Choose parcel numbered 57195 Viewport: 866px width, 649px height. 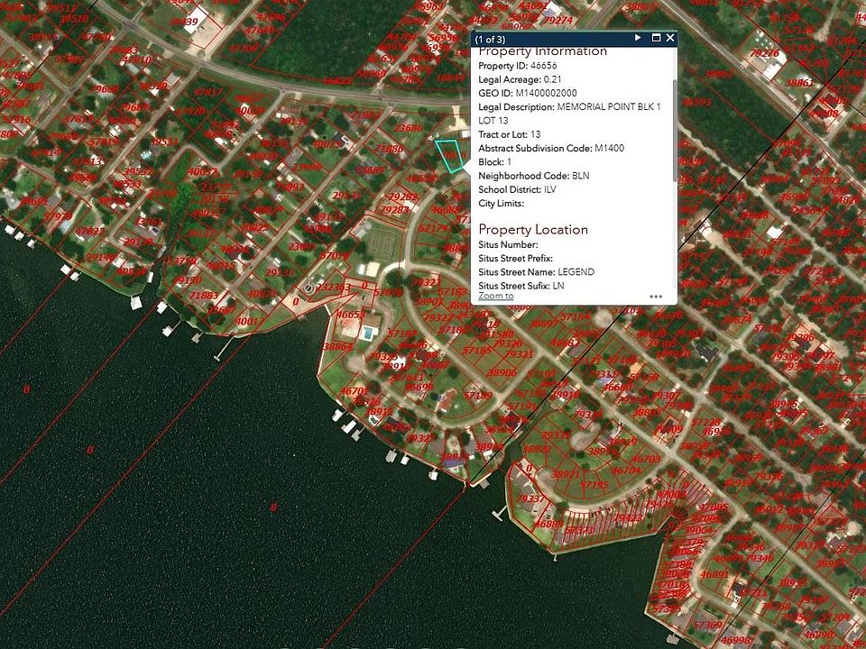click(x=594, y=485)
